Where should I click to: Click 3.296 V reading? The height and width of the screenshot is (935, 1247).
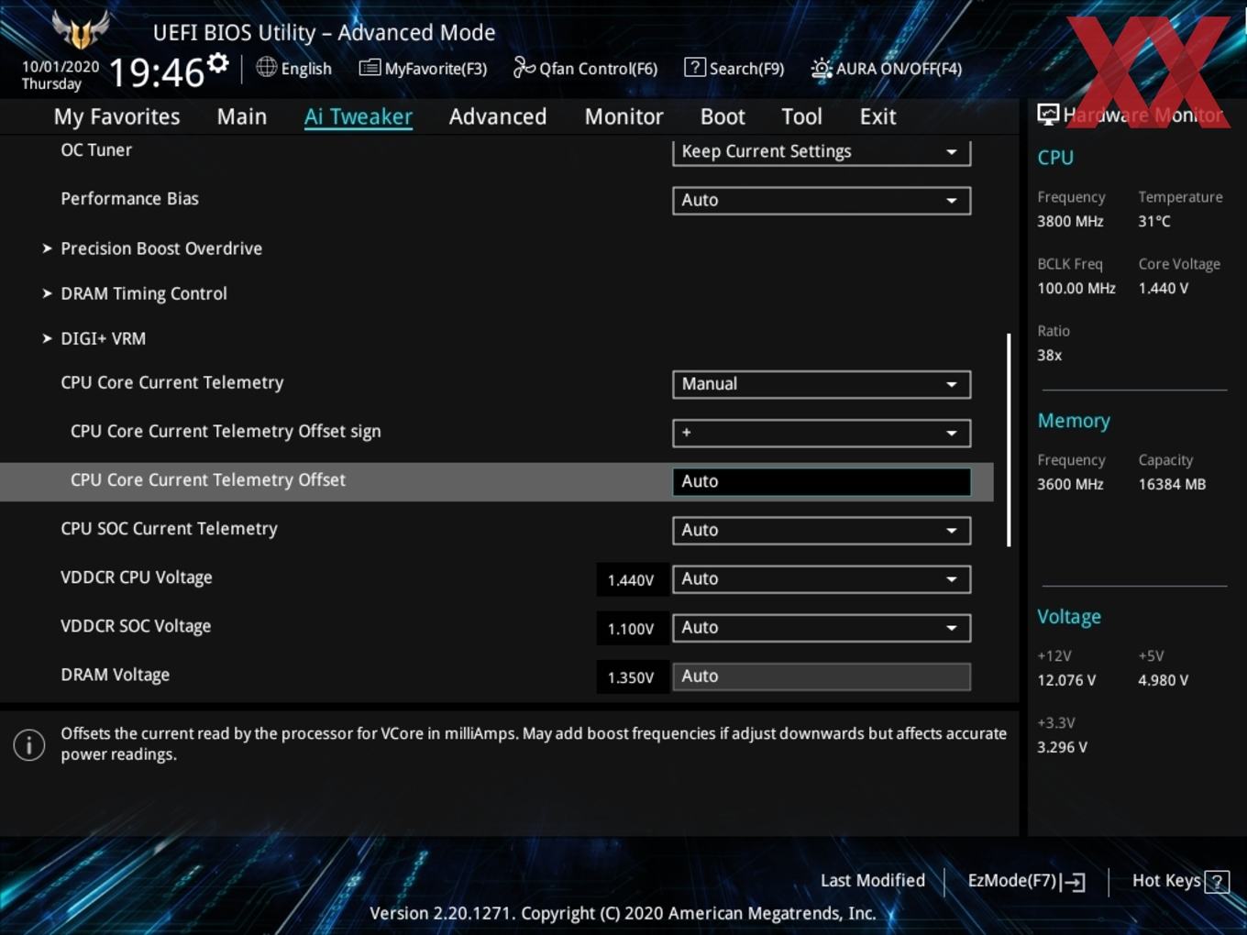coord(1063,747)
